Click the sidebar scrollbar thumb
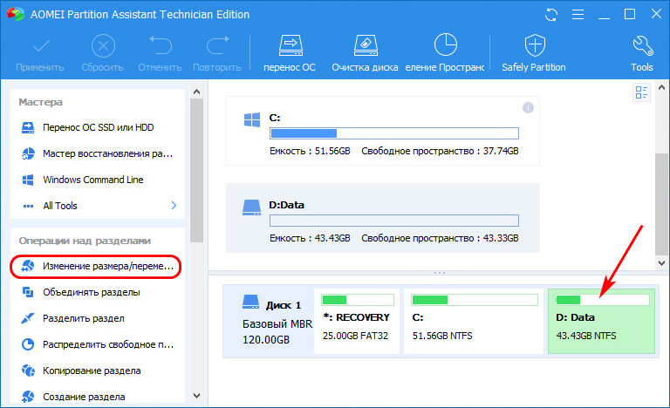This screenshot has width=670, height=408. [196, 171]
